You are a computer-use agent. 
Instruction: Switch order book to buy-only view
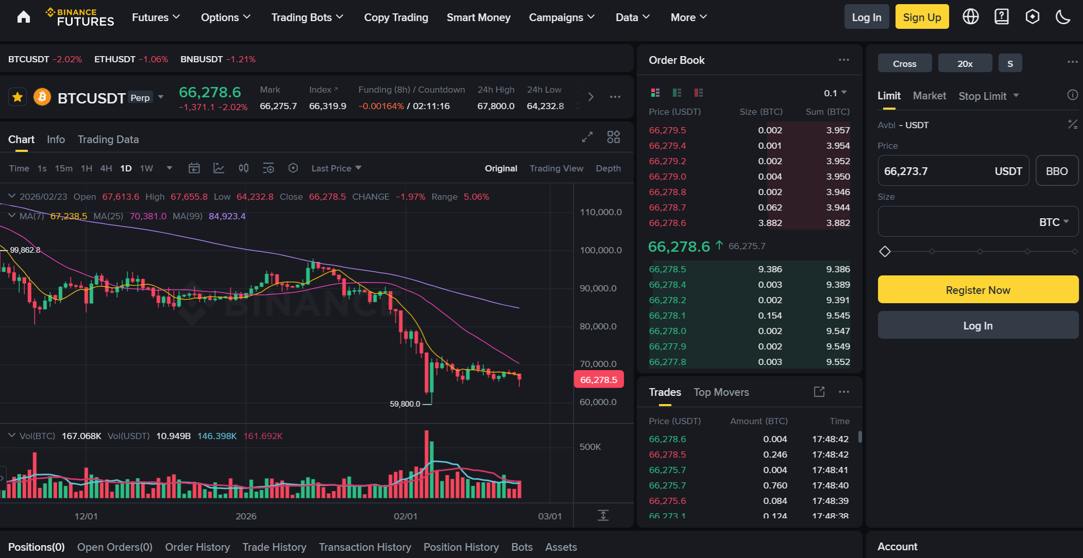(x=676, y=93)
